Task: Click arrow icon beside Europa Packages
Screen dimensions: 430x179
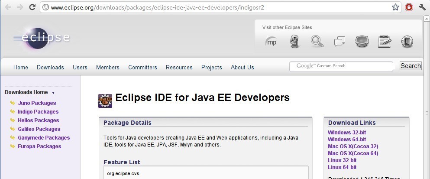Action: (13, 146)
